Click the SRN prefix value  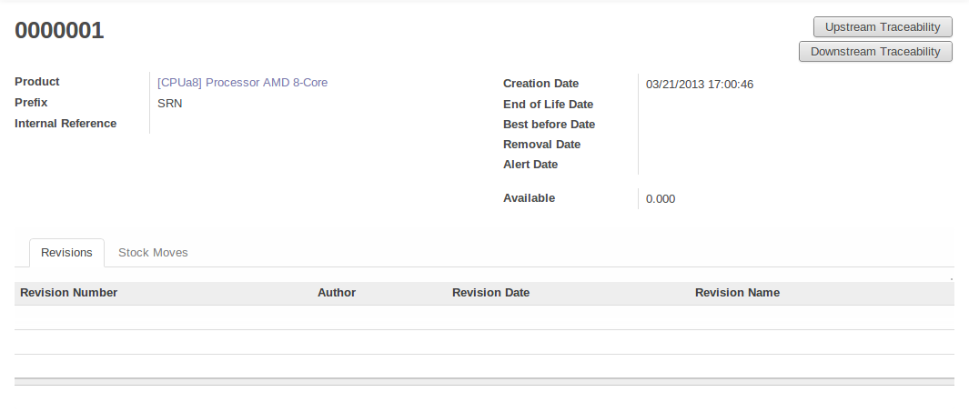(170, 103)
